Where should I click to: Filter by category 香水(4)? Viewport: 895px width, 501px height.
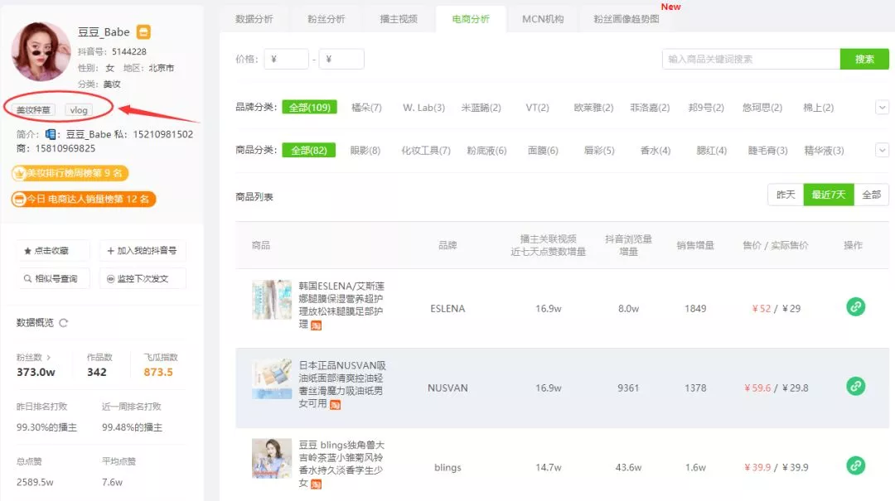[x=656, y=151]
